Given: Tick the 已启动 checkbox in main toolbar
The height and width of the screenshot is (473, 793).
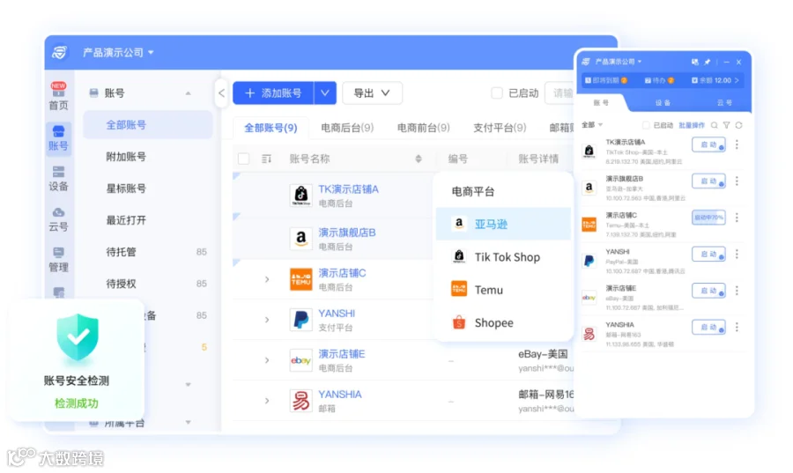Looking at the screenshot, I should pyautogui.click(x=497, y=93).
